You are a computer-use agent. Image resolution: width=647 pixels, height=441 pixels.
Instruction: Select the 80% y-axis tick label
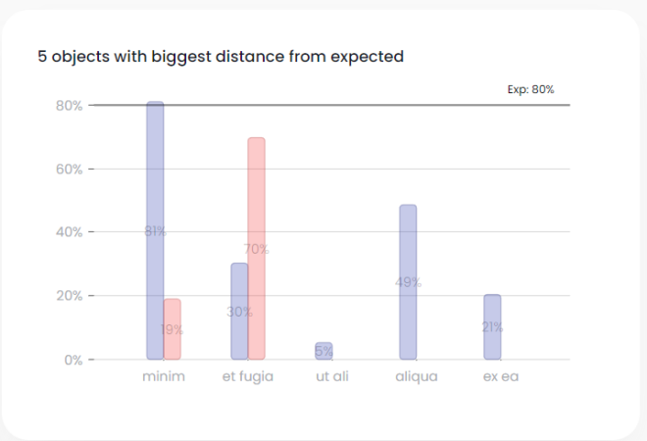(69, 105)
